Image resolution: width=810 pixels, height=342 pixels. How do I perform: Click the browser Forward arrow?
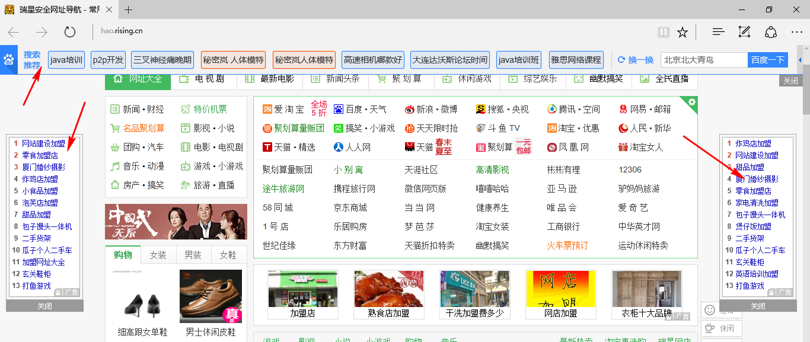point(42,32)
